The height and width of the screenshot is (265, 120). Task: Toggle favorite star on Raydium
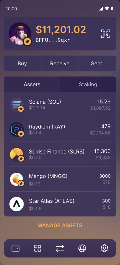[21, 134]
